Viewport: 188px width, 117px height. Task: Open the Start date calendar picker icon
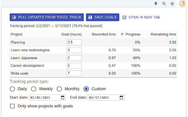(63, 97)
